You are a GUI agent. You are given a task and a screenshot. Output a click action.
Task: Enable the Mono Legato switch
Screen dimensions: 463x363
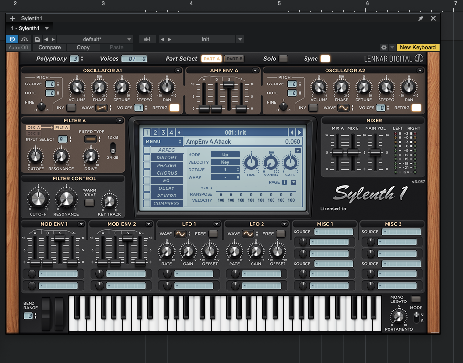(416, 299)
